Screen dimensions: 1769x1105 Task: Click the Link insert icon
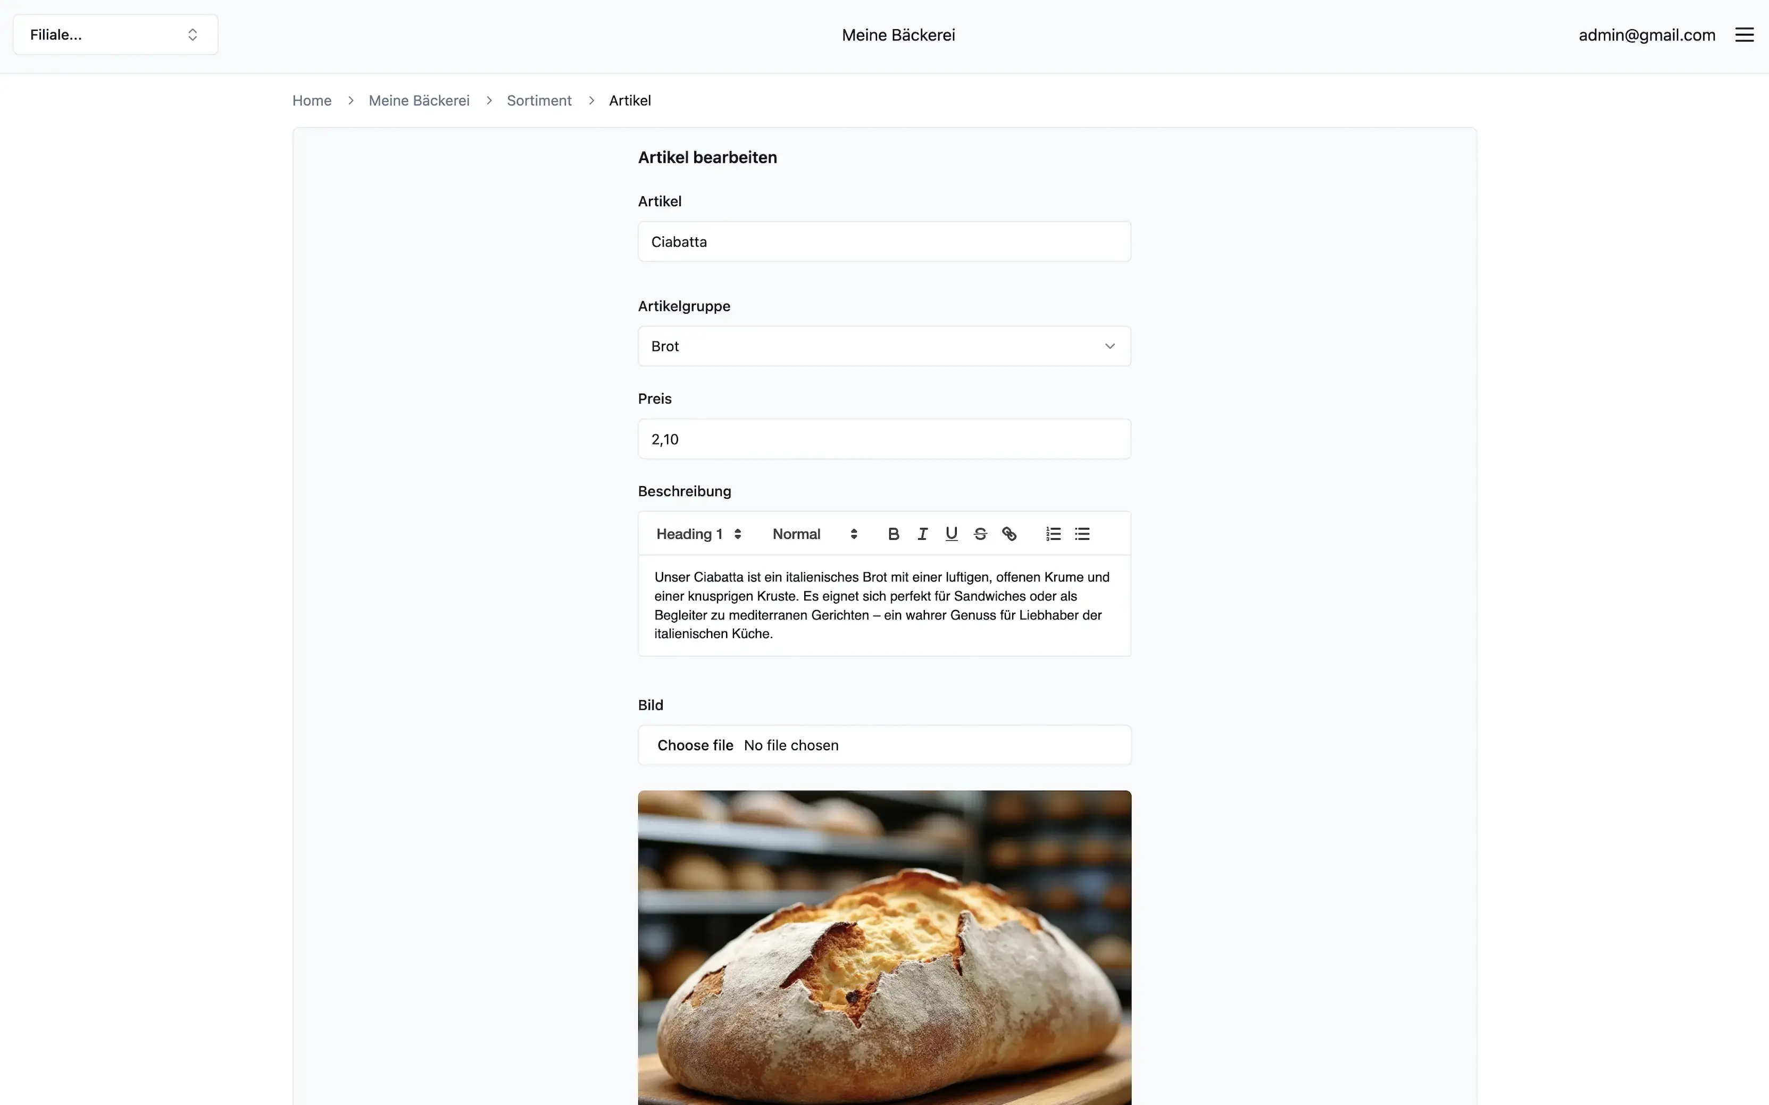point(1009,533)
